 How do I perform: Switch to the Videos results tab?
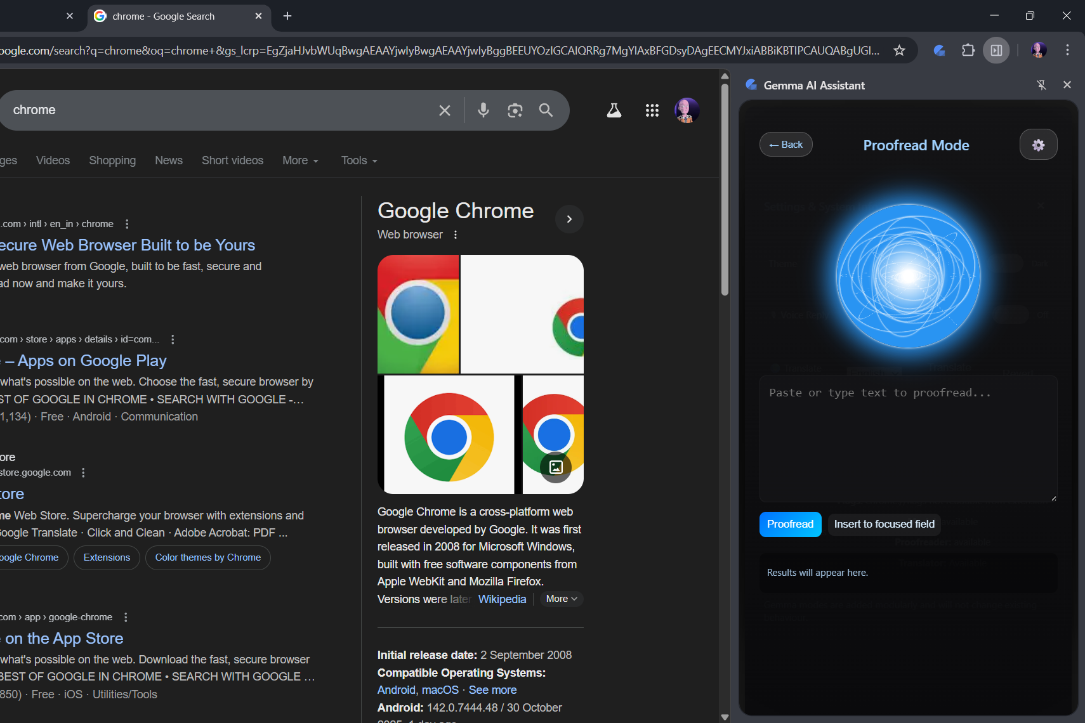[x=53, y=160]
